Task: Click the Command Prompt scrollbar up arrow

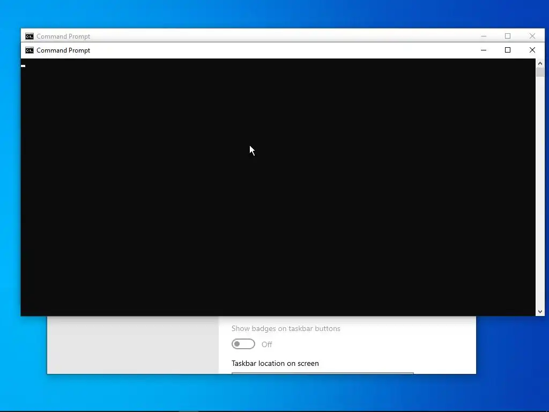Action: click(x=540, y=63)
